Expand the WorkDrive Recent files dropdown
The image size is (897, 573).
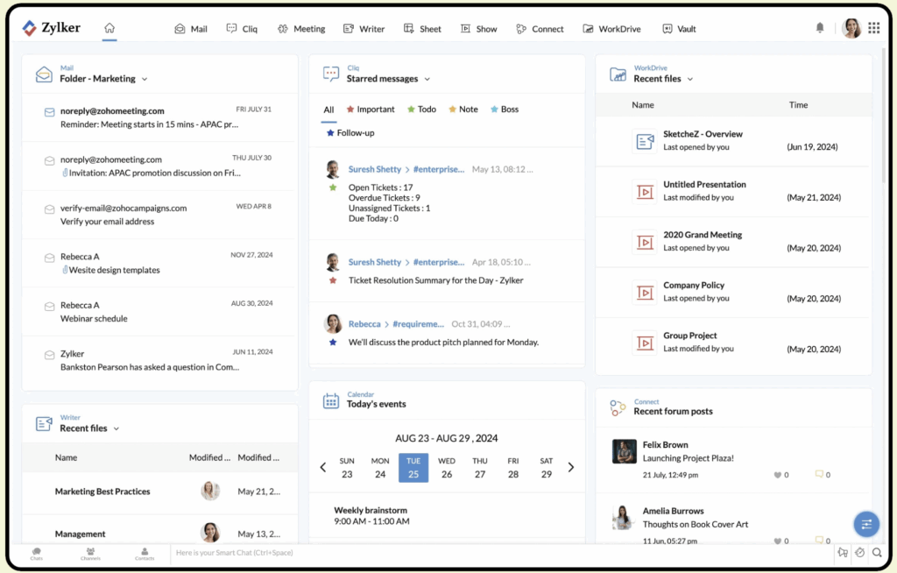(690, 79)
